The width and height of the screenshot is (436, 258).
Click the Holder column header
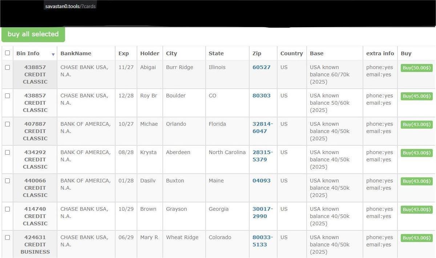point(150,53)
